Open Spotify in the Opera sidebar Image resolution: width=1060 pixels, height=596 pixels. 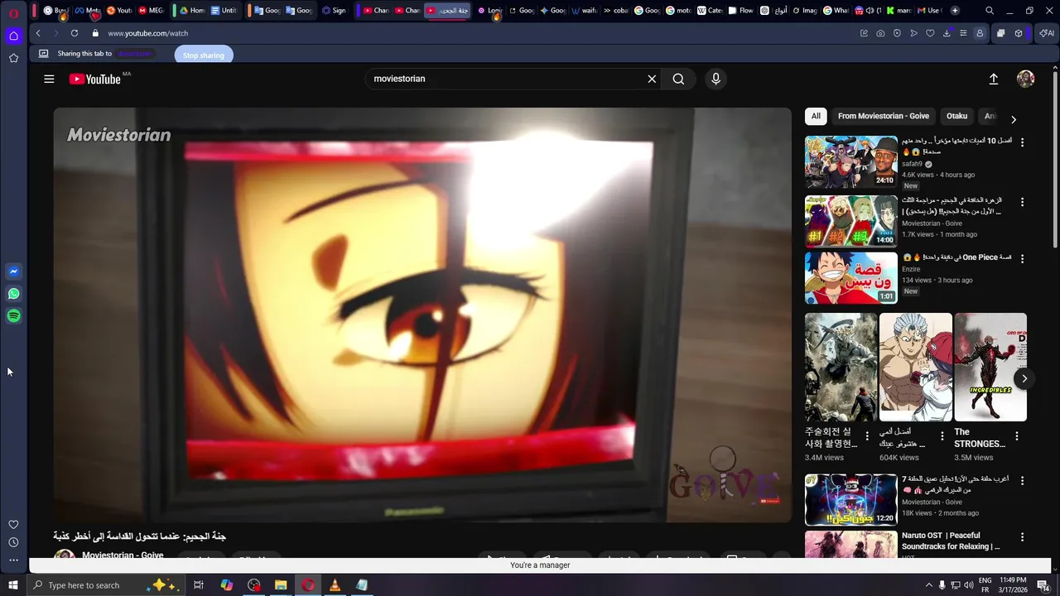coord(13,315)
